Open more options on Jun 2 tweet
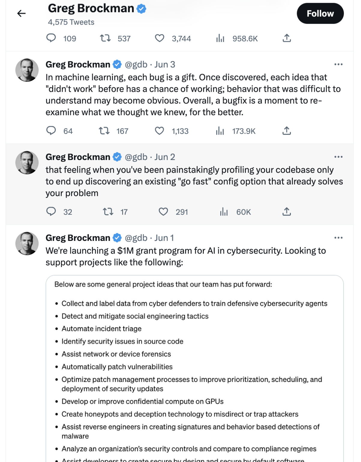Viewport: 361px width, 462px height. pos(338,157)
